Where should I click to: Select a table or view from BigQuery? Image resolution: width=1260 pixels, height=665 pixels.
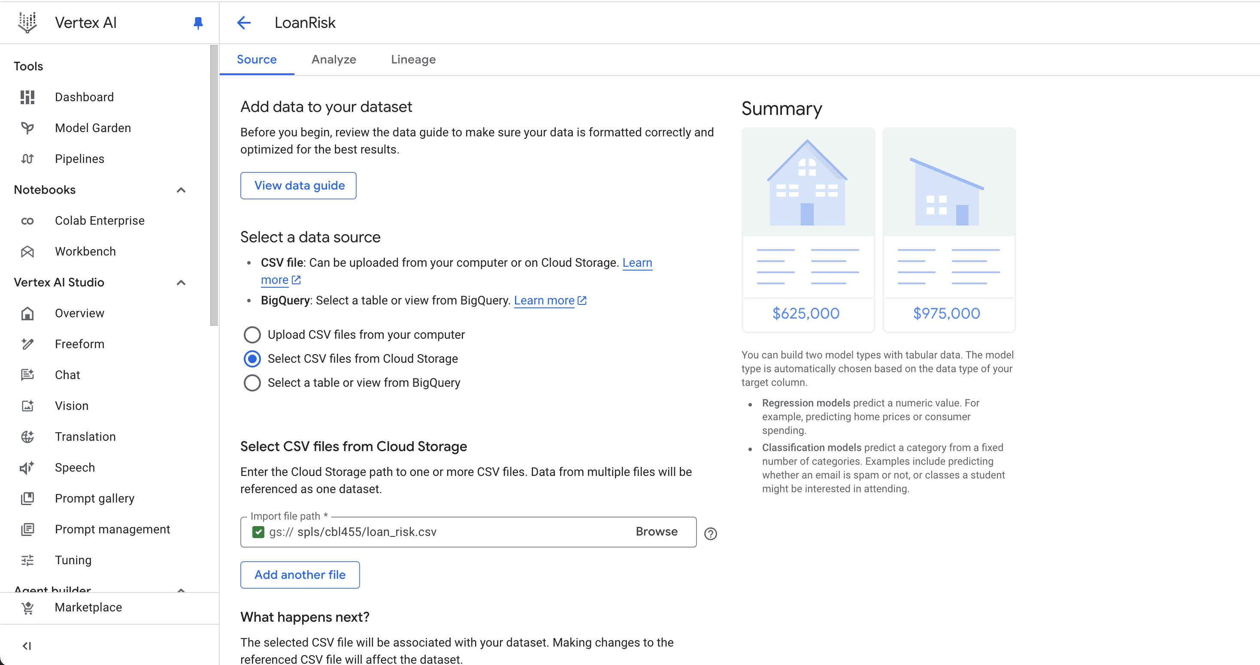tap(252, 382)
